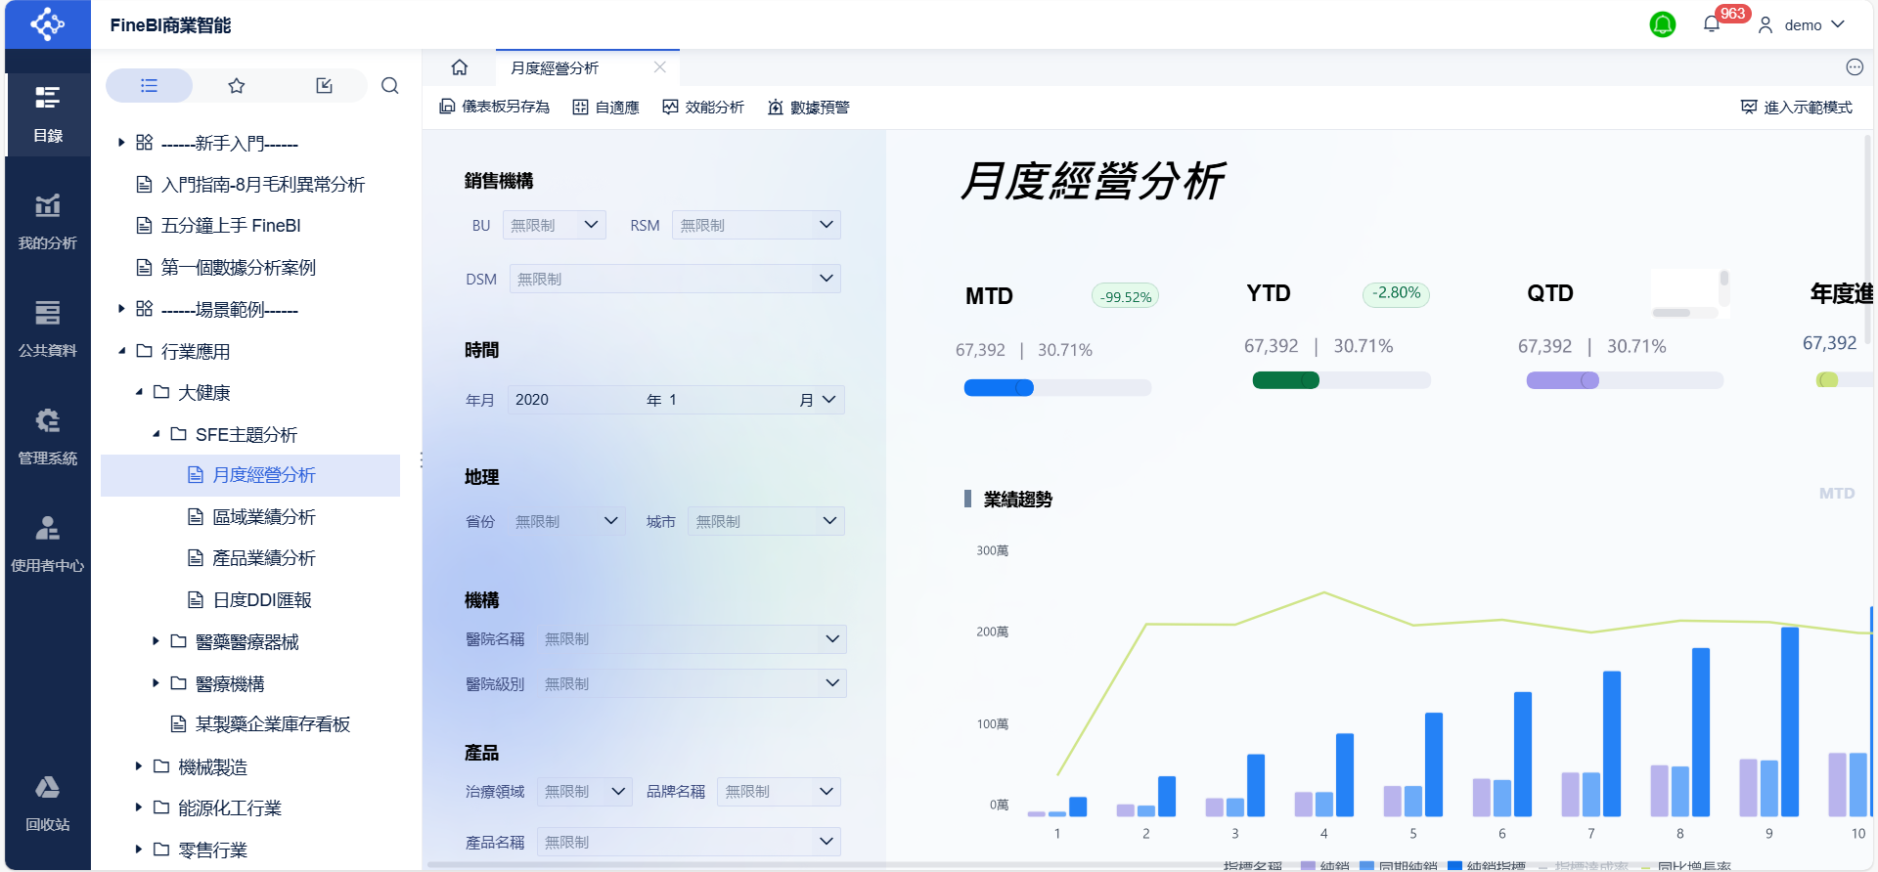1878x872 pixels.
Task: Show favorites with the star icon
Action: point(237,86)
